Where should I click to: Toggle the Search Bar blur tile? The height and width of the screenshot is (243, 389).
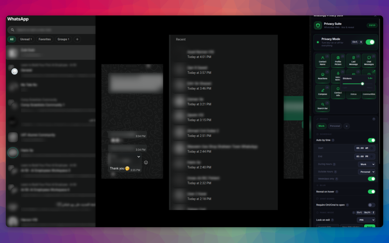pyautogui.click(x=322, y=106)
